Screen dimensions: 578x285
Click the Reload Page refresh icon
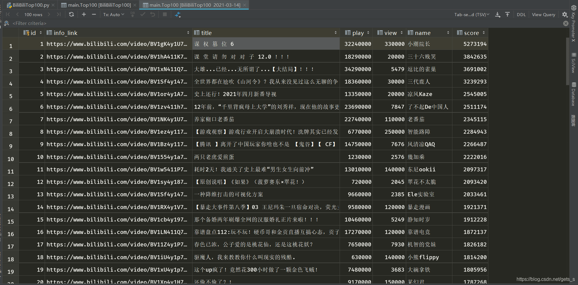click(x=71, y=14)
